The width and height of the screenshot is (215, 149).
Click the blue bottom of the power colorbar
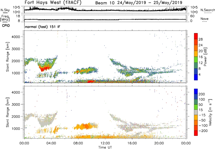point(196,77)
